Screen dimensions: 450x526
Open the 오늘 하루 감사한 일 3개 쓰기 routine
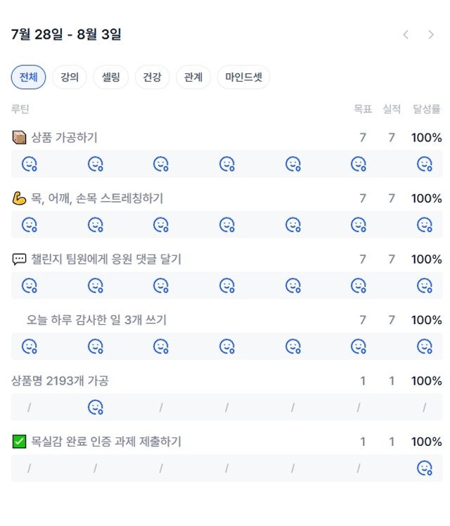click(96, 320)
